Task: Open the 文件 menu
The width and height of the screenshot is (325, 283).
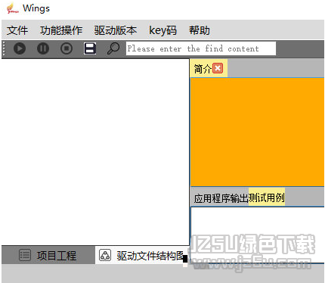Action: click(x=17, y=30)
